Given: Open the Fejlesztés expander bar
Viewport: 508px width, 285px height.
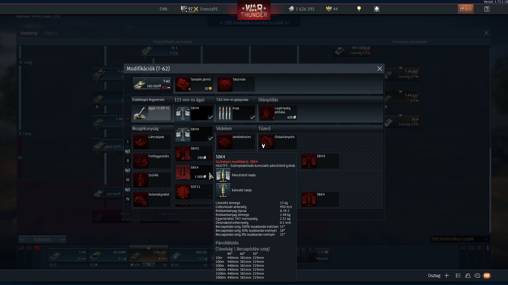Looking at the screenshot, I should (42, 239).
